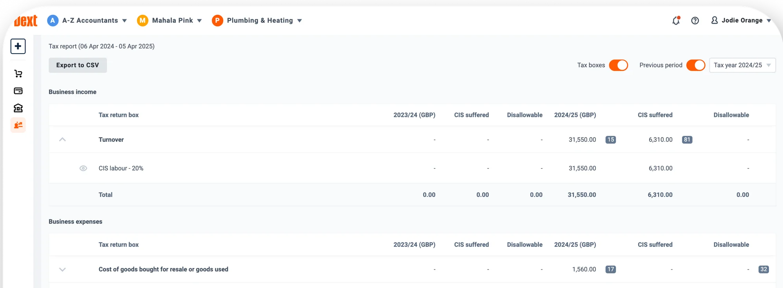Image resolution: width=783 pixels, height=288 pixels.
Task: Open the bank building sidebar icon
Action: pyautogui.click(x=18, y=108)
